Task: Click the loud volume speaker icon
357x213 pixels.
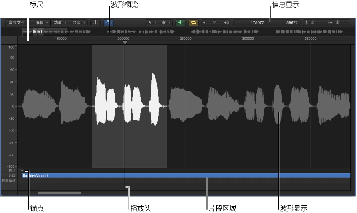Action: [226, 22]
